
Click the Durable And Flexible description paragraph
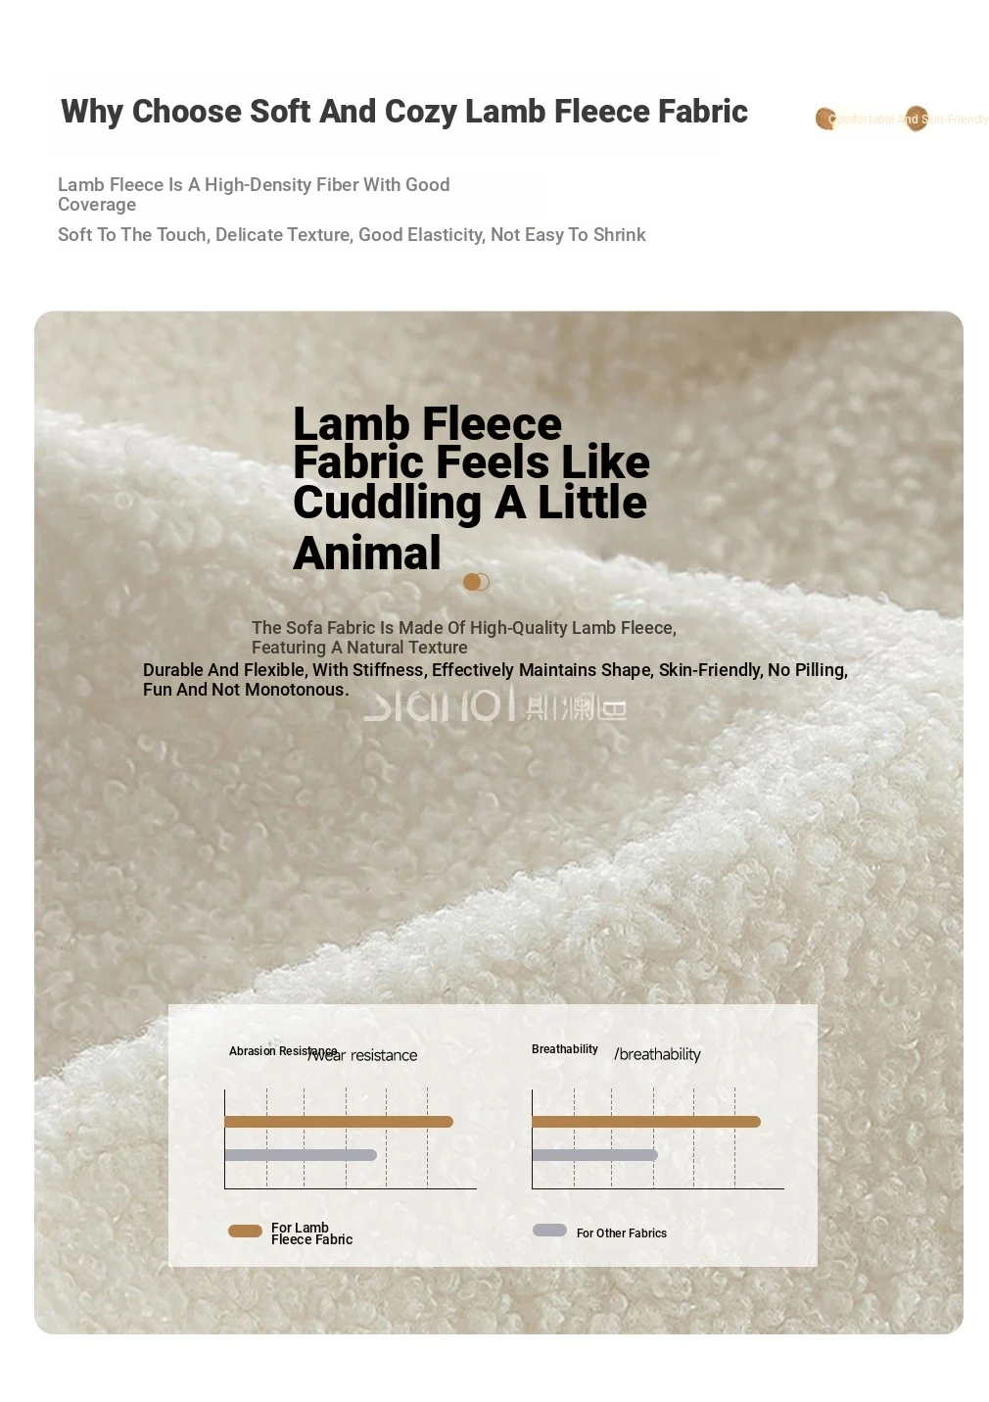(x=495, y=680)
